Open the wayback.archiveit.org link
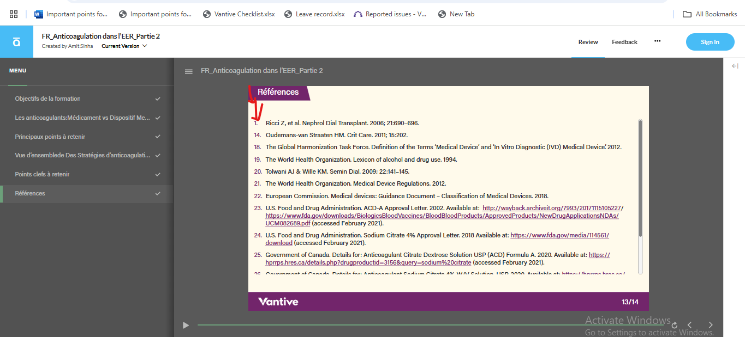Image resolution: width=745 pixels, height=337 pixels. 552,208
